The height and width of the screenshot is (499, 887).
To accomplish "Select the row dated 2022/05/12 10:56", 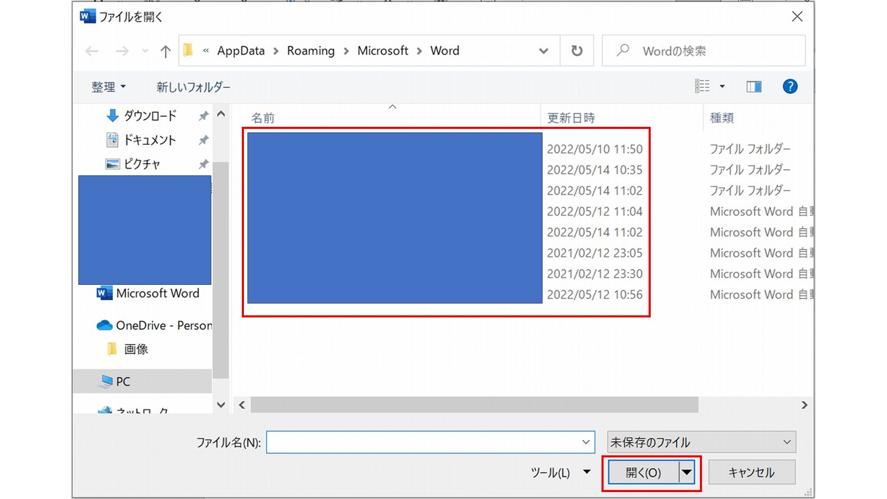I will coord(530,295).
